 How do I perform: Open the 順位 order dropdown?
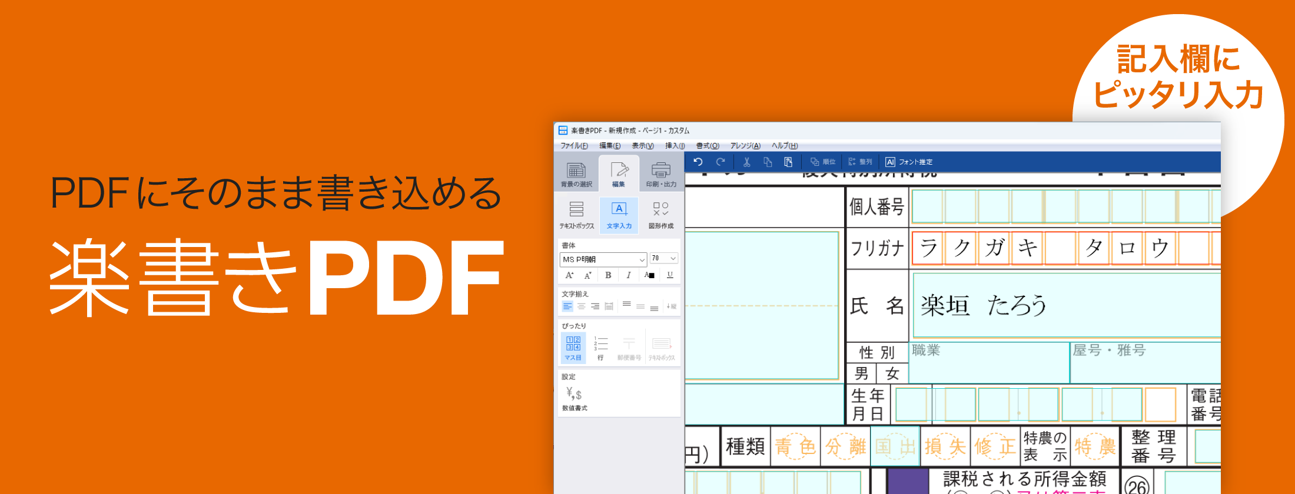tap(823, 162)
